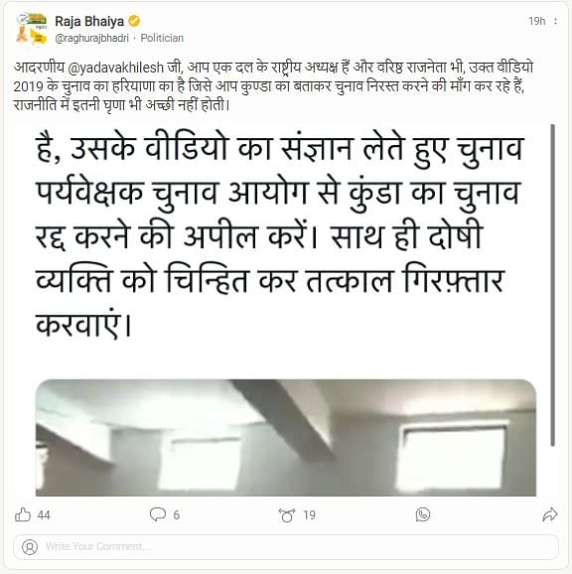The height and width of the screenshot is (574, 572).
Task: Click the yellow verified badge beside Raja Bhaiya
Action: click(134, 21)
